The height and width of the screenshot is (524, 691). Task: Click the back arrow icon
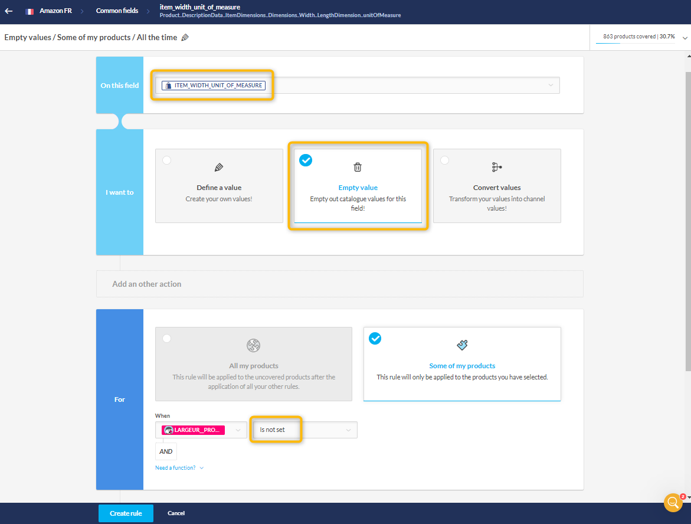(x=9, y=11)
